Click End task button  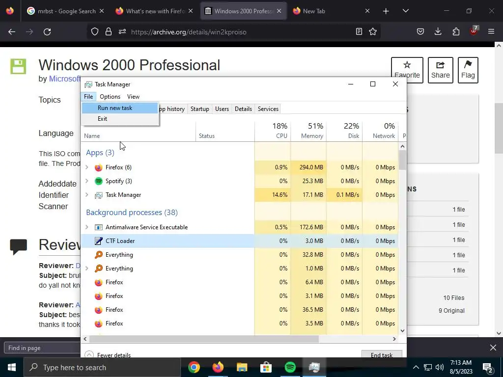(x=382, y=354)
